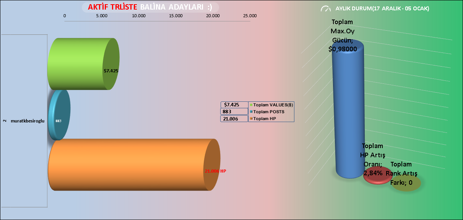463x220 pixels.
Task: Click the 21.006 data table cell
Action: point(234,119)
